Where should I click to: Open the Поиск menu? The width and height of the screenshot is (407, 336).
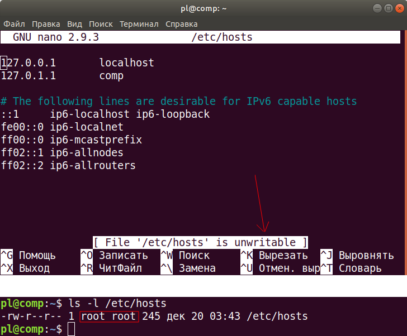101,24
